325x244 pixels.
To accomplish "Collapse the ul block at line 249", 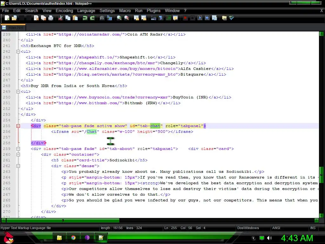I will pyautogui.click(x=18, y=91).
